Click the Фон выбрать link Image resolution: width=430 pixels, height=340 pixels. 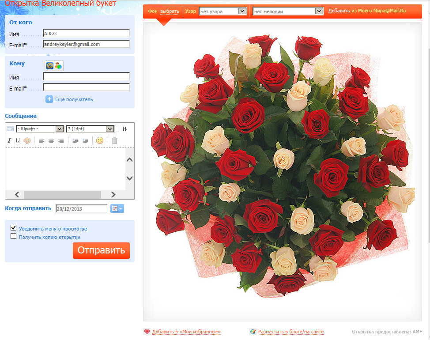pos(170,11)
